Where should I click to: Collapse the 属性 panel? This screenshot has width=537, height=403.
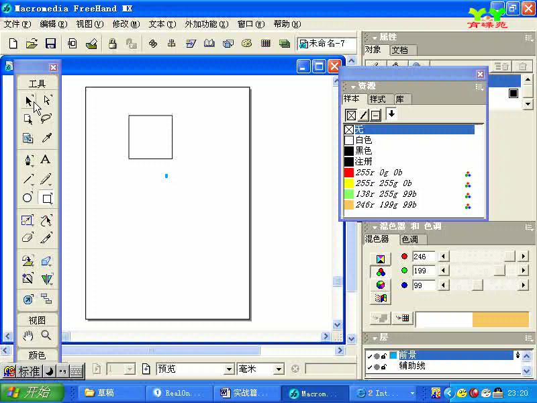point(375,38)
